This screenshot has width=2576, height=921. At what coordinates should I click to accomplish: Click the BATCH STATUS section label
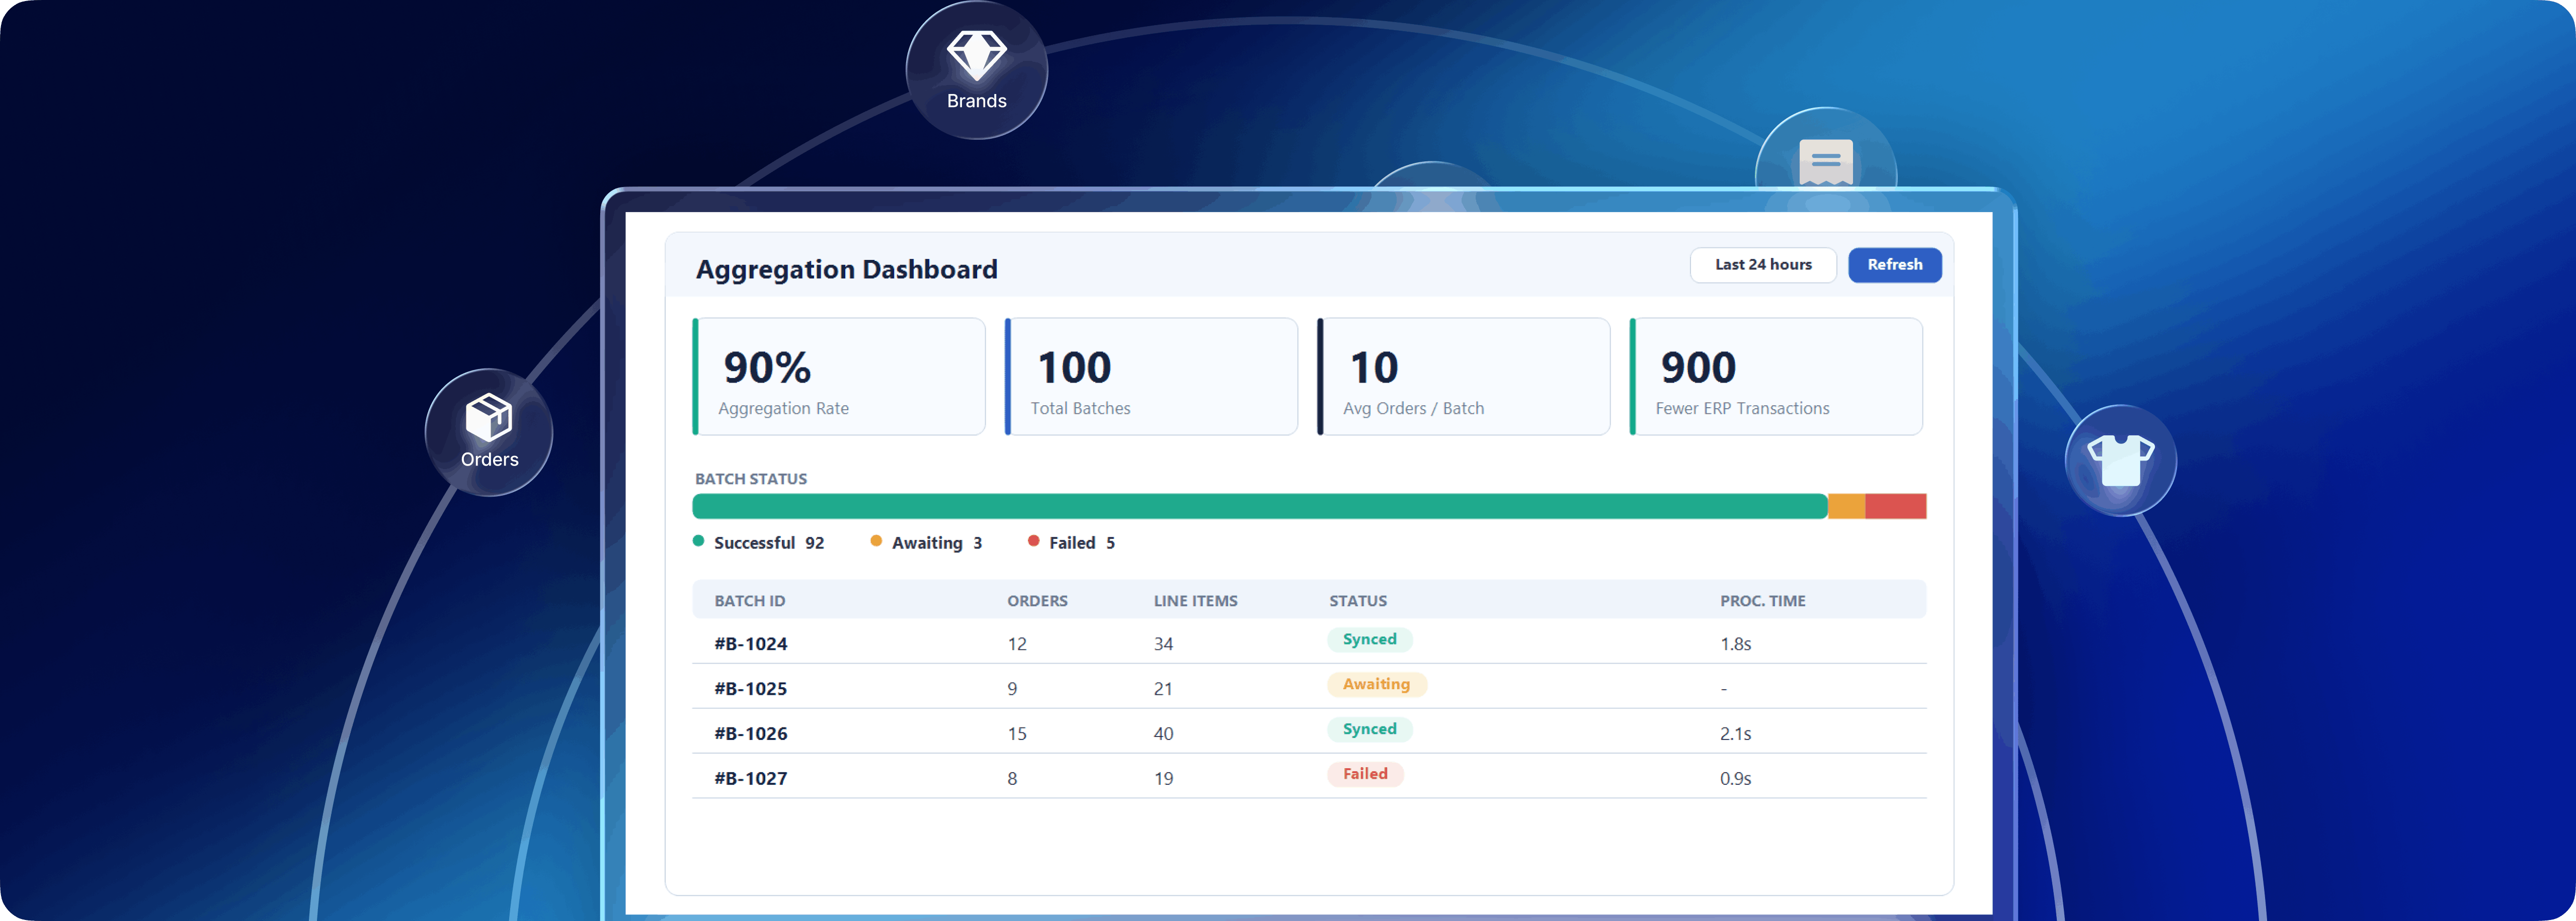click(751, 480)
